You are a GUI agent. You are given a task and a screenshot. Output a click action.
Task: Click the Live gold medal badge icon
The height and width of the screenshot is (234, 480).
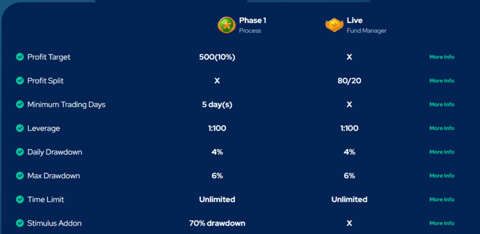pos(334,25)
